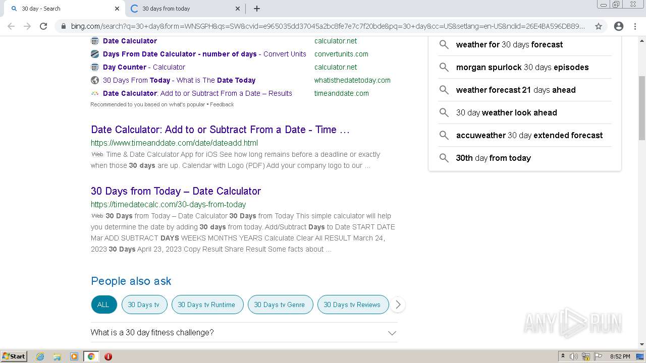Close the '30 days from today' tab
The height and width of the screenshot is (363, 646).
coord(238,9)
